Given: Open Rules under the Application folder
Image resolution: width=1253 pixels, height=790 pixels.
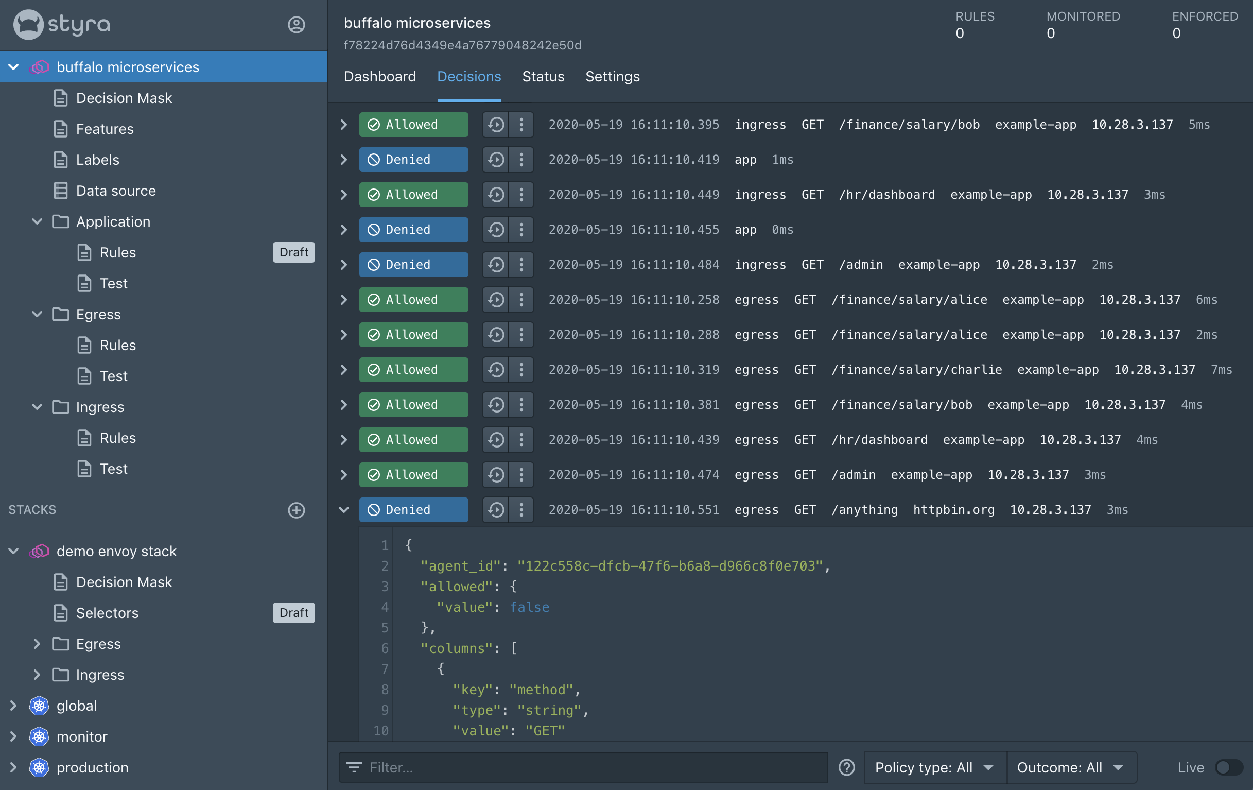Looking at the screenshot, I should pos(117,252).
